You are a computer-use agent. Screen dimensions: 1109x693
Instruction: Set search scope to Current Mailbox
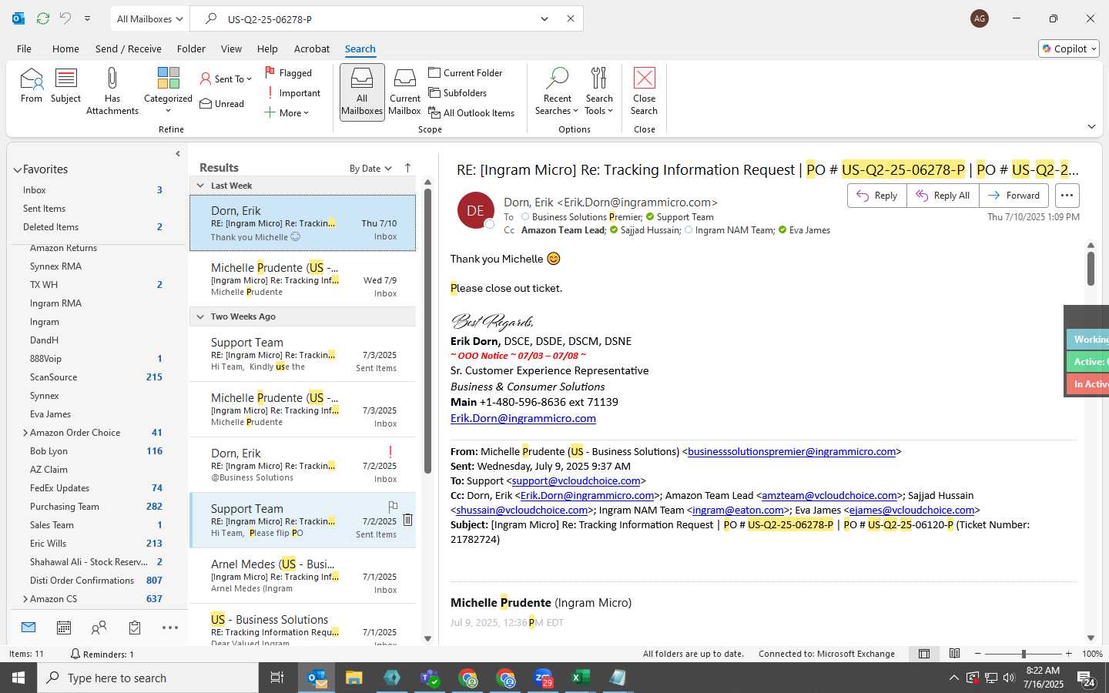[404, 92]
